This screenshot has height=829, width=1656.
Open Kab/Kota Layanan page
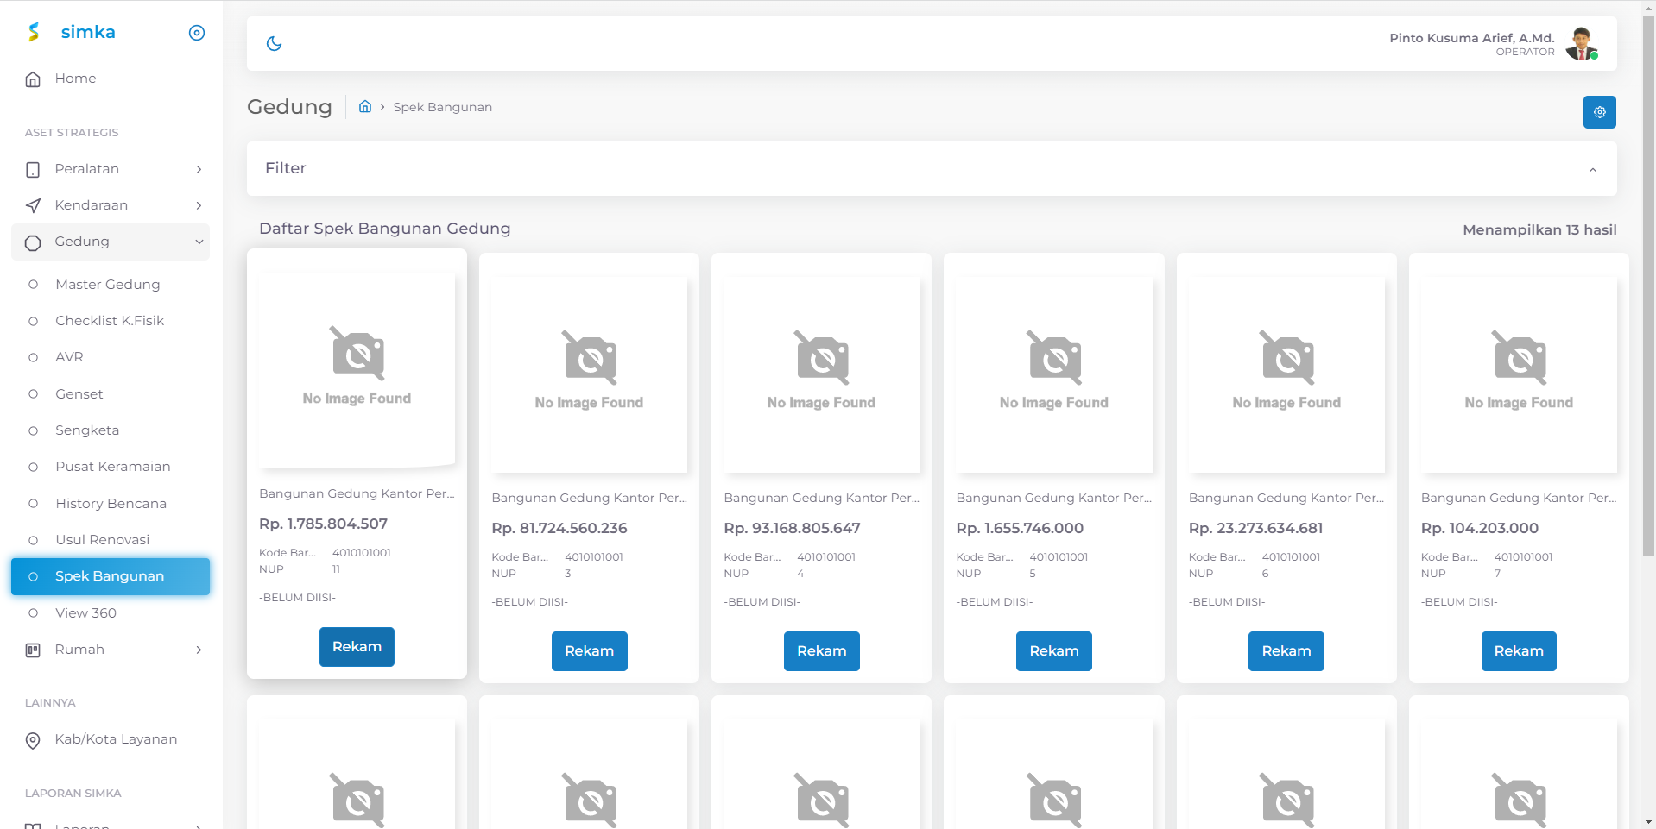tap(111, 739)
